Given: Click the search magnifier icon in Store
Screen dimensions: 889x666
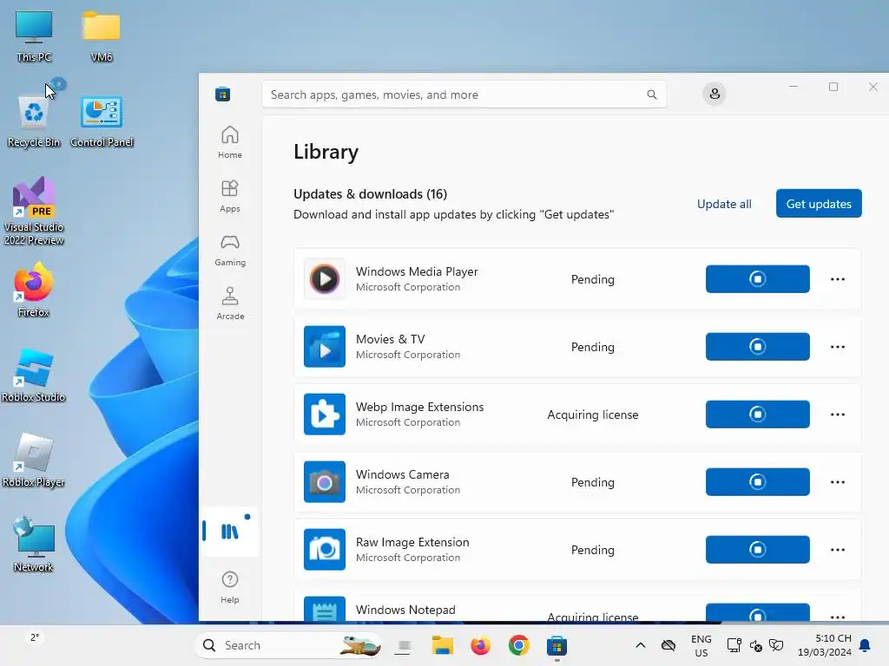Looking at the screenshot, I should pos(652,95).
